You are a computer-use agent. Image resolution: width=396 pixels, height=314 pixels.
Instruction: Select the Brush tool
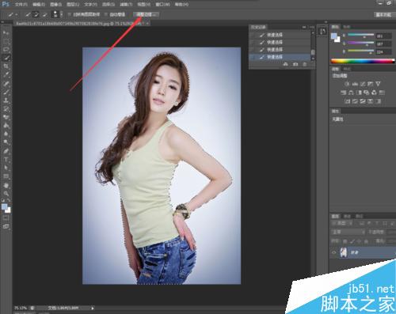pos(6,92)
